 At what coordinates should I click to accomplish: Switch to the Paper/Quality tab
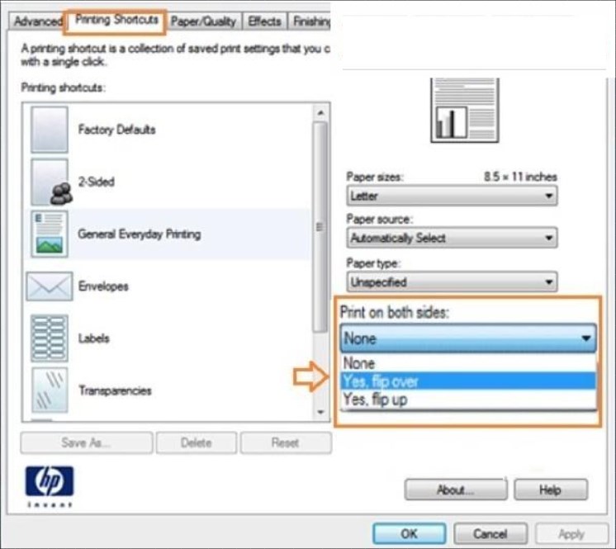[203, 21]
